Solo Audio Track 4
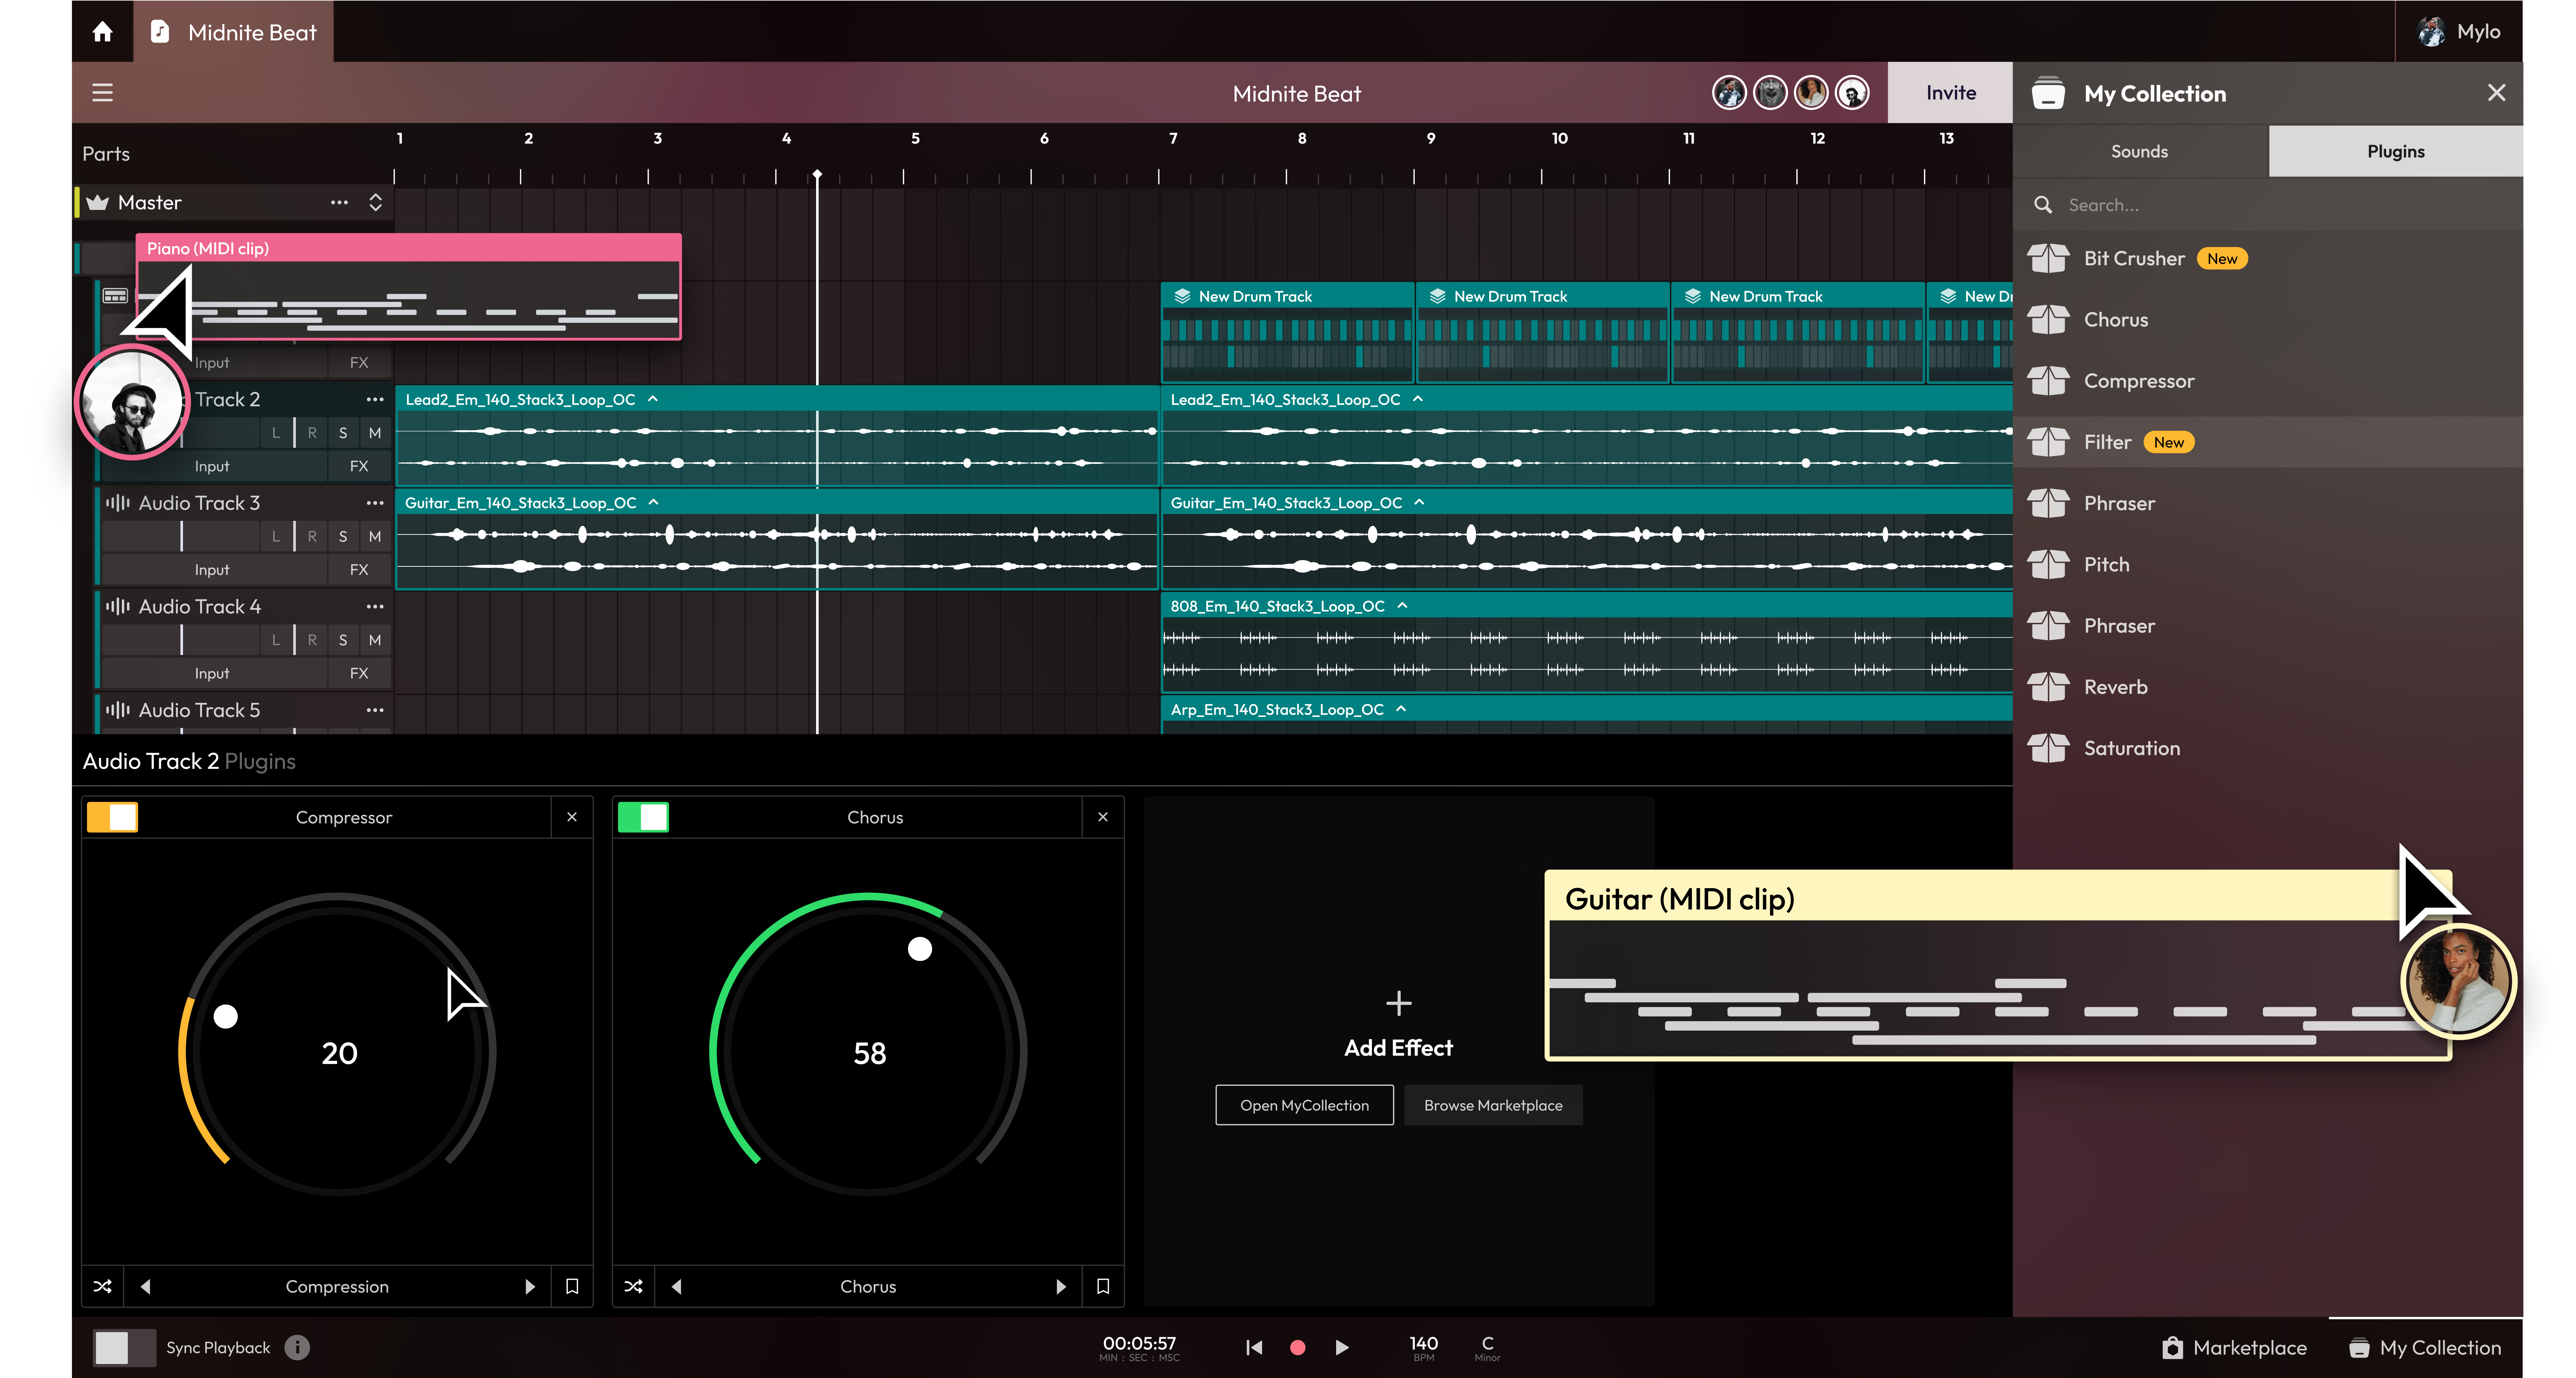This screenshot has width=2576, height=1378. click(343, 640)
